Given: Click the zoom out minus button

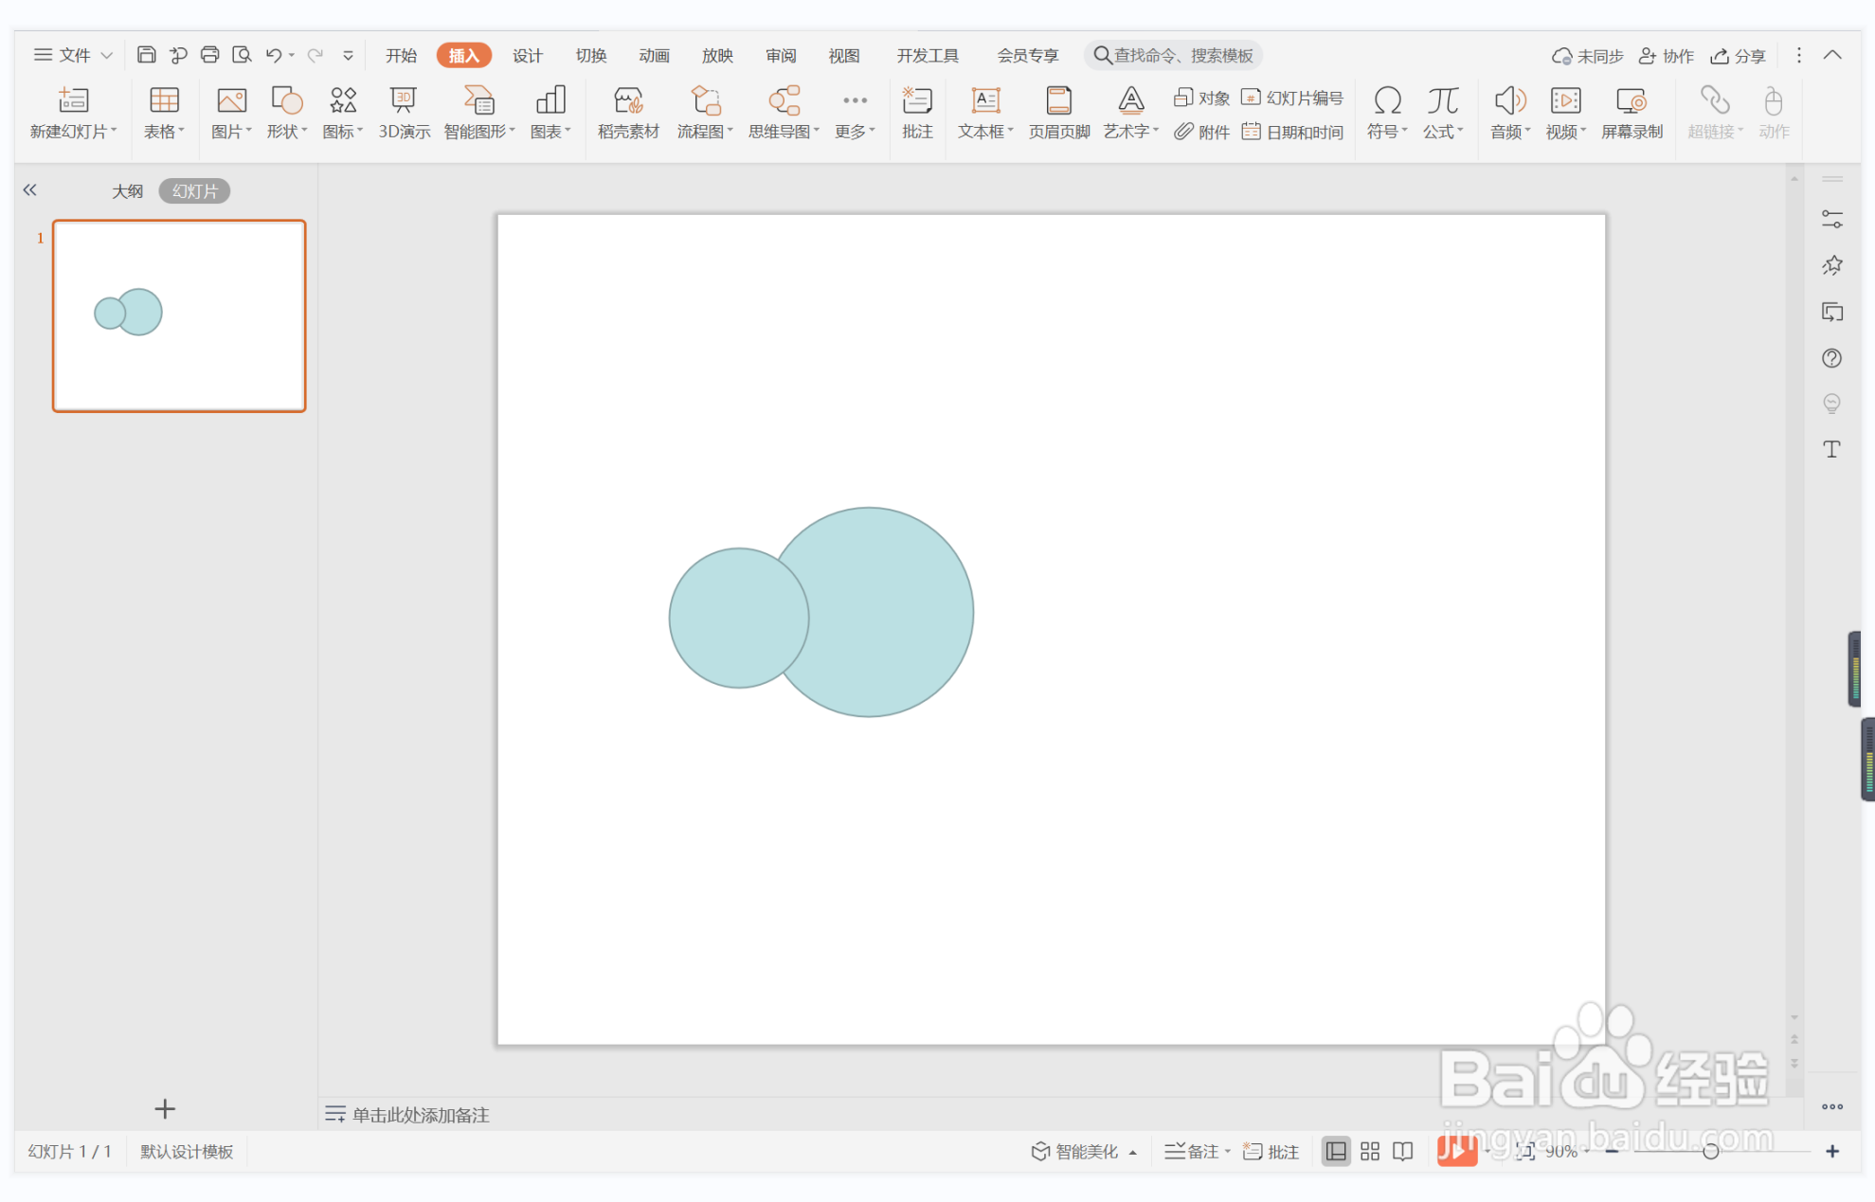Looking at the screenshot, I should pos(1612,1151).
